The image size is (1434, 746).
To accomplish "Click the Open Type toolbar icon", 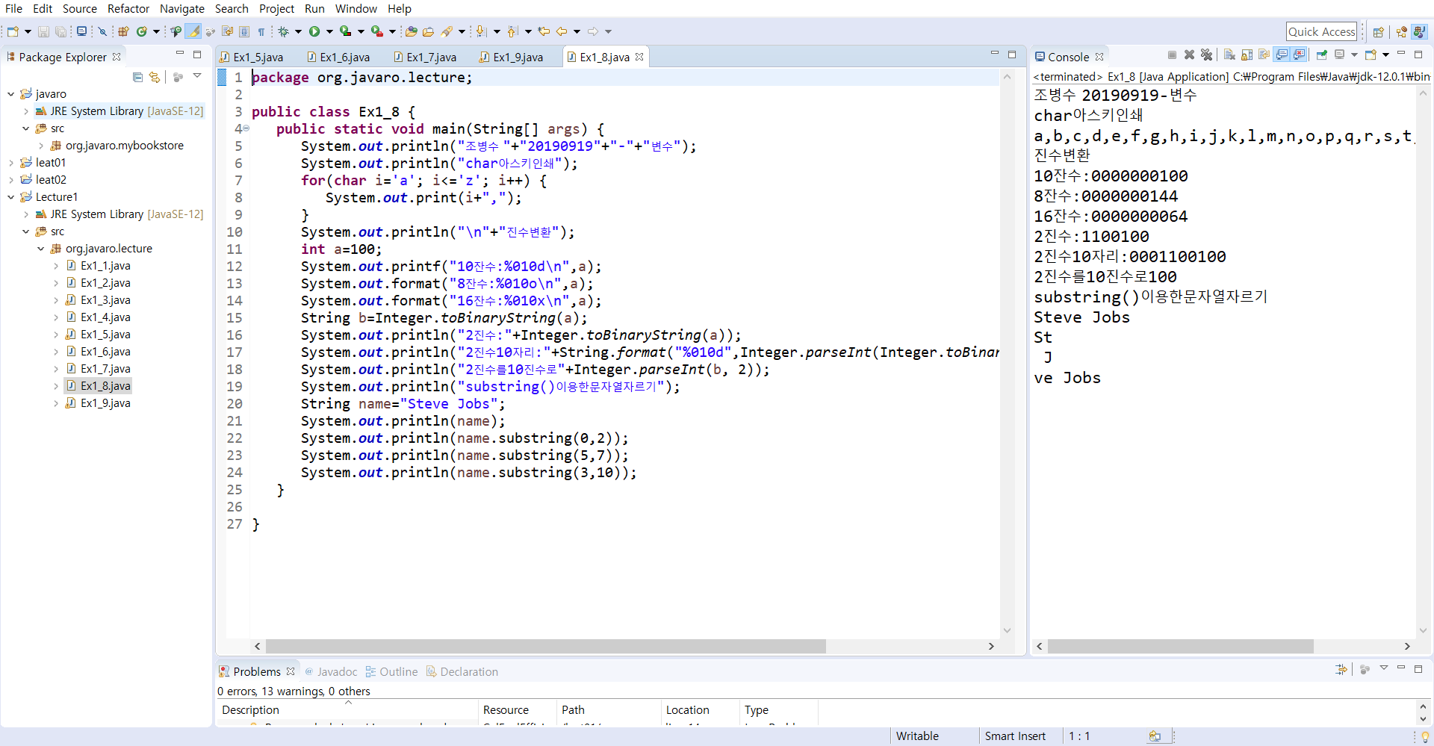I will [412, 31].
